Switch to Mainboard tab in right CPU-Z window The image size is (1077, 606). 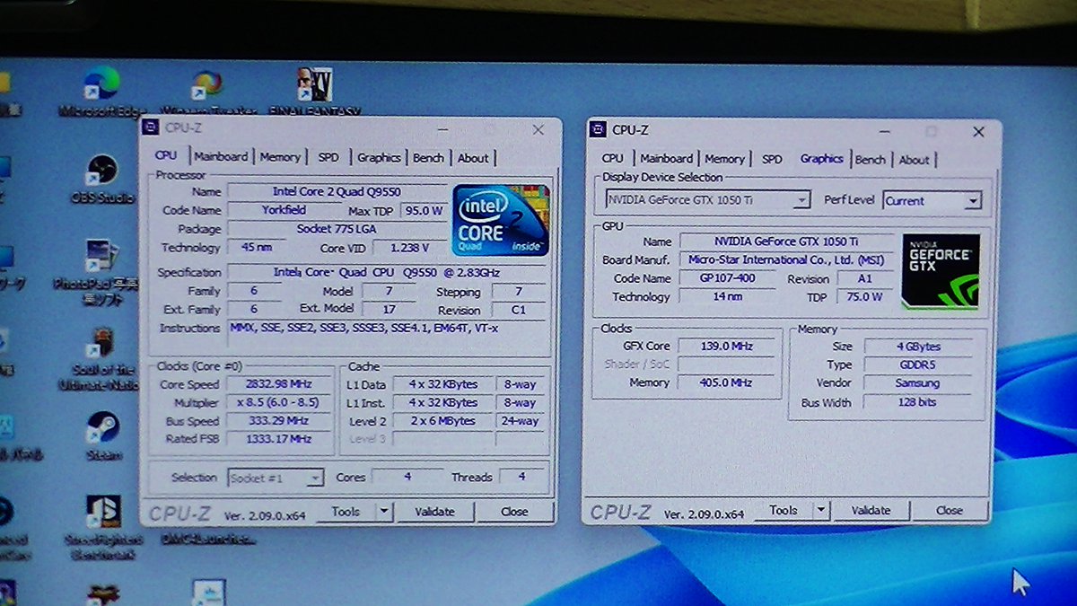click(x=666, y=159)
